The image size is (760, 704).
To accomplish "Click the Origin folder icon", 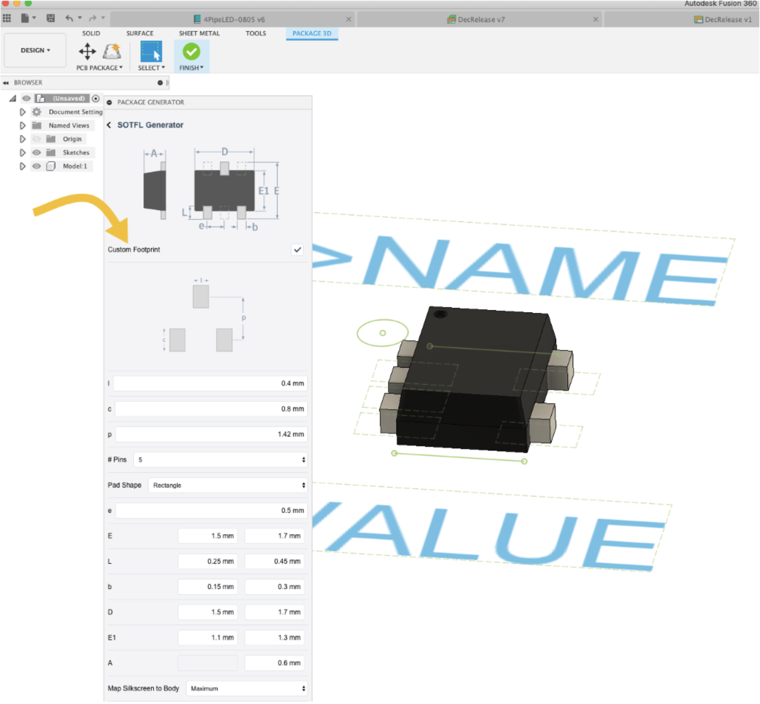I will pos(51,139).
